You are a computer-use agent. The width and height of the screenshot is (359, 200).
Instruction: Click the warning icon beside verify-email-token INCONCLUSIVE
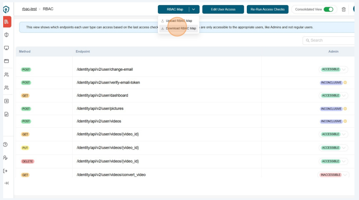345,83
